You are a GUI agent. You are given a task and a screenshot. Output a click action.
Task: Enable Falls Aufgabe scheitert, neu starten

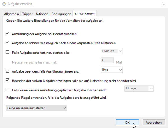[x=8, y=52]
